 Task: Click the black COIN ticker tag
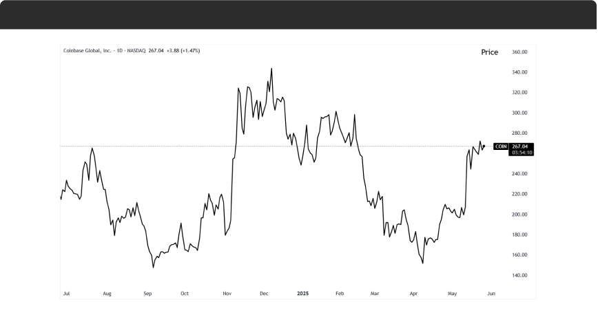[501, 146]
